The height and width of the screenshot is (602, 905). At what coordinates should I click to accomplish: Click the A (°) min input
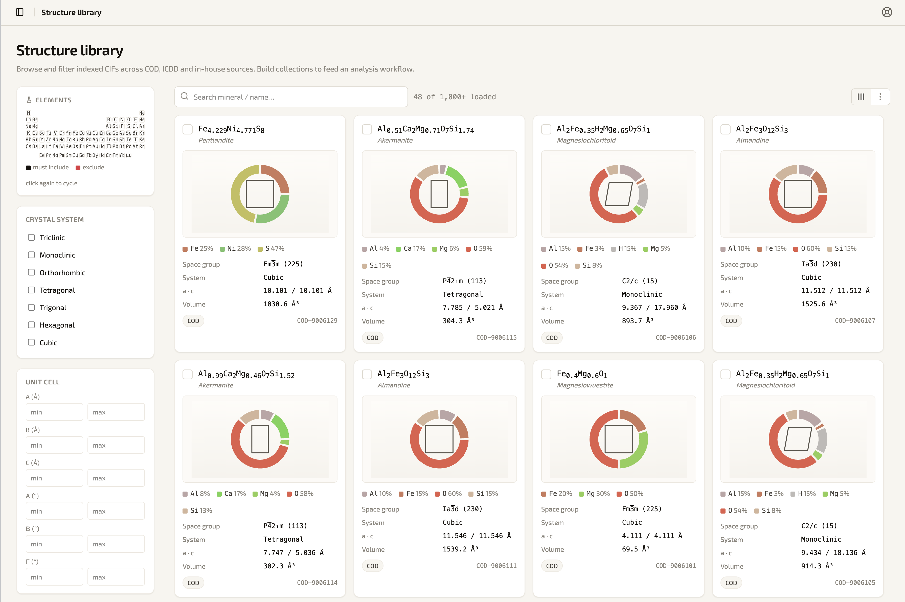(x=54, y=511)
